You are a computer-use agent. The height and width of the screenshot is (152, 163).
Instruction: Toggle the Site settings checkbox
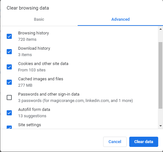(x=9, y=127)
